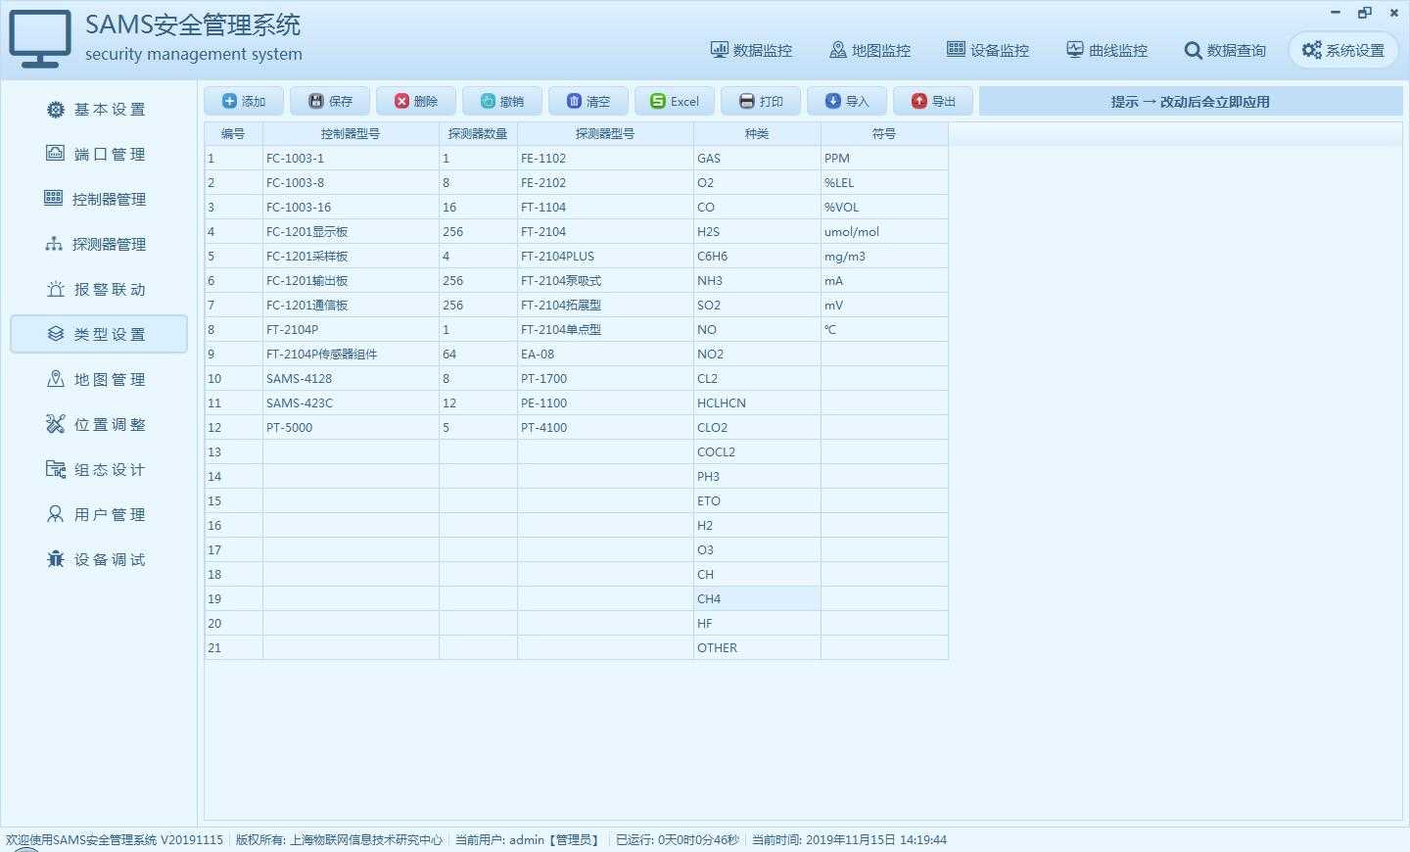Print the table with 打印

[761, 101]
